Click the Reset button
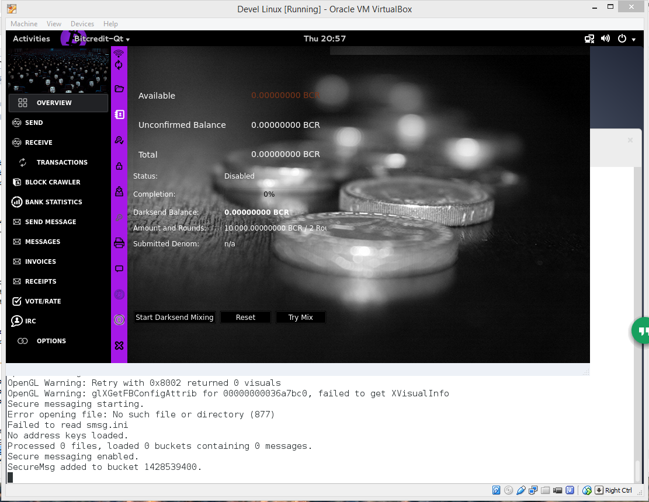 pos(245,317)
